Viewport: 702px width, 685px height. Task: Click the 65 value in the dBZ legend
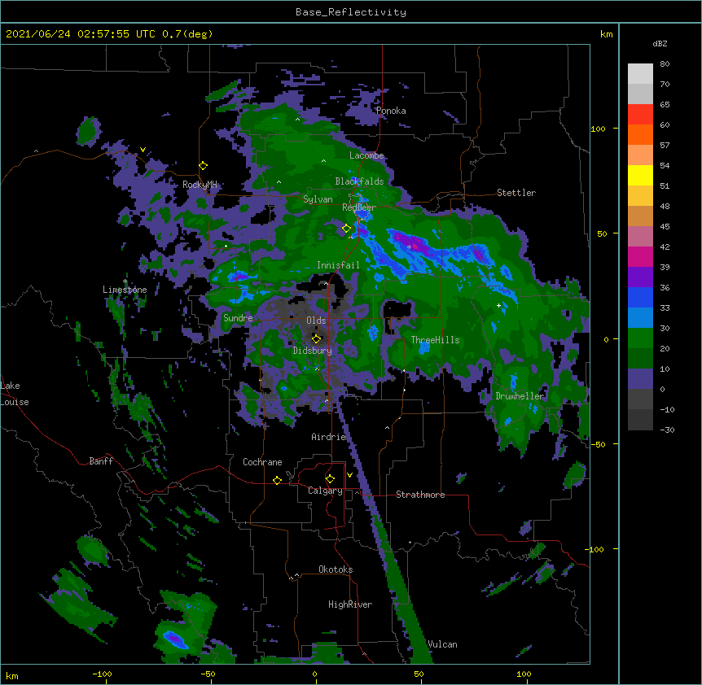coord(665,104)
